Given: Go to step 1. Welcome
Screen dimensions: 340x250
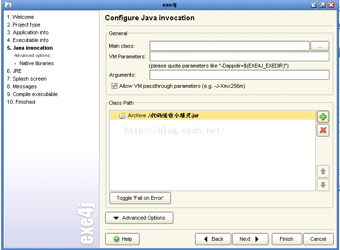Looking at the screenshot, I should (20, 17).
